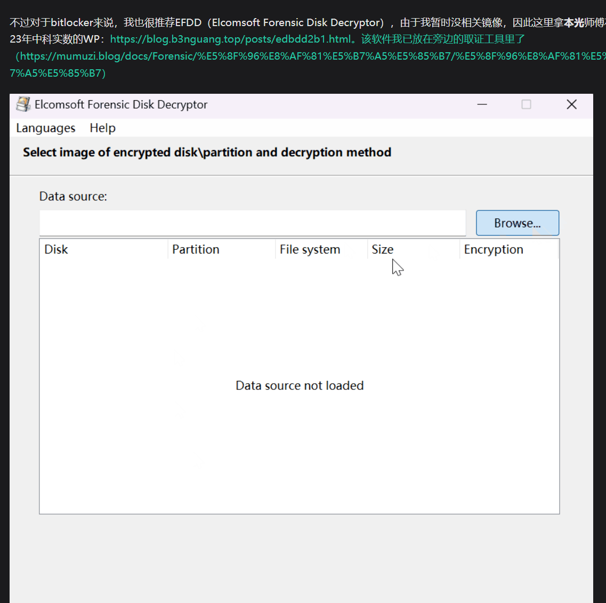
Task: Click the Encryption column header
Action: click(509, 249)
